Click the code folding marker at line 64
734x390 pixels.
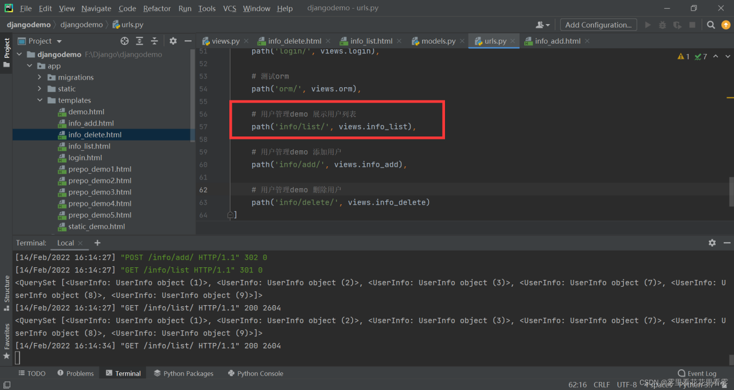[230, 215]
